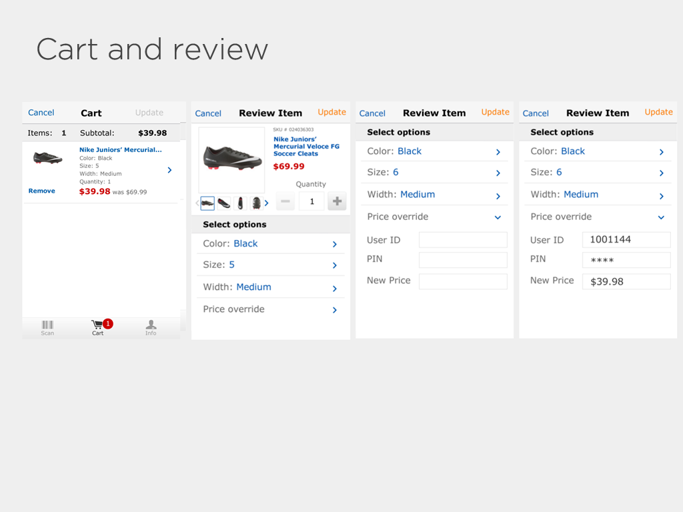Tap Update on the Size 5 Review Item screen
The width and height of the screenshot is (683, 512).
pos(331,112)
